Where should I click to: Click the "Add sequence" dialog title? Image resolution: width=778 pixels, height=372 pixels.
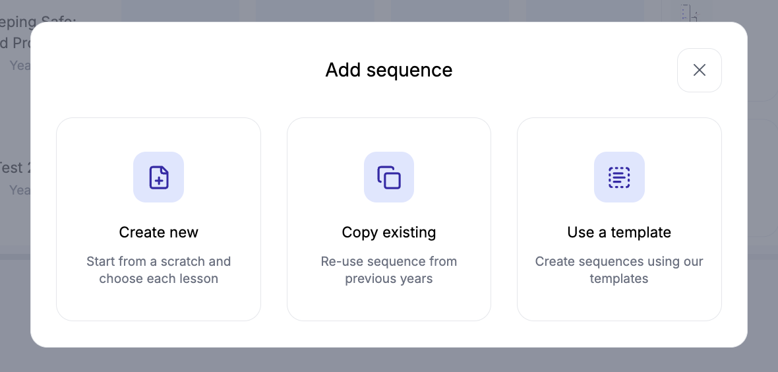click(389, 70)
